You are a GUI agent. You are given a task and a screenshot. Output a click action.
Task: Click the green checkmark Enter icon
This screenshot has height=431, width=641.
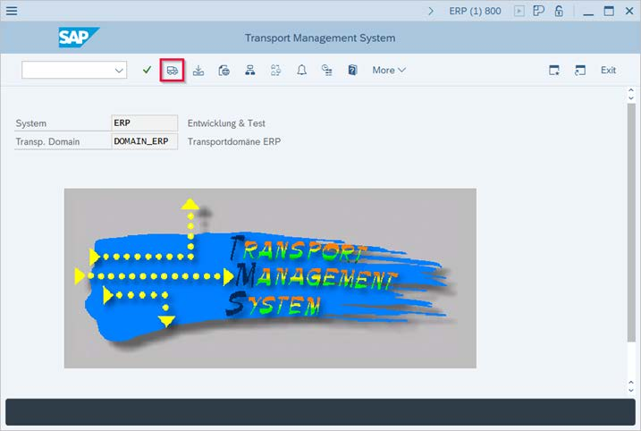point(147,70)
